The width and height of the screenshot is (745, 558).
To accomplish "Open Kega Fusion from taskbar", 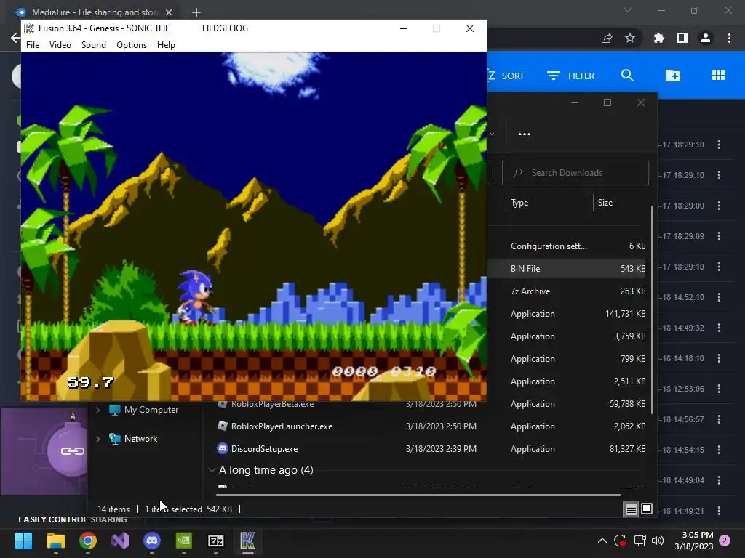I will tap(248, 541).
